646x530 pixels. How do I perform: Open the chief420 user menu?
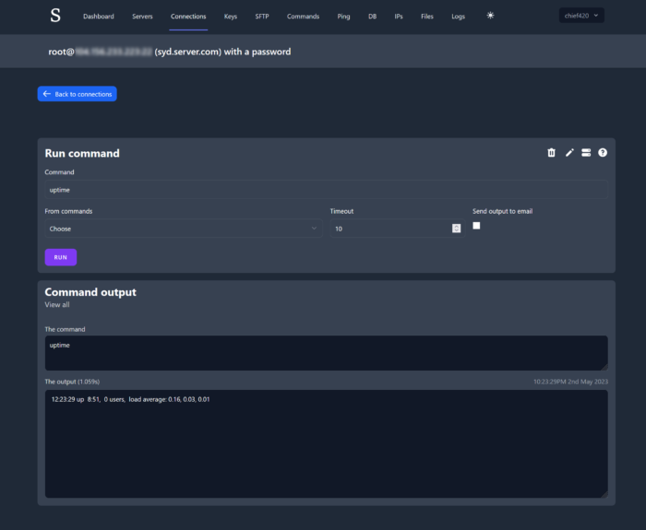581,16
